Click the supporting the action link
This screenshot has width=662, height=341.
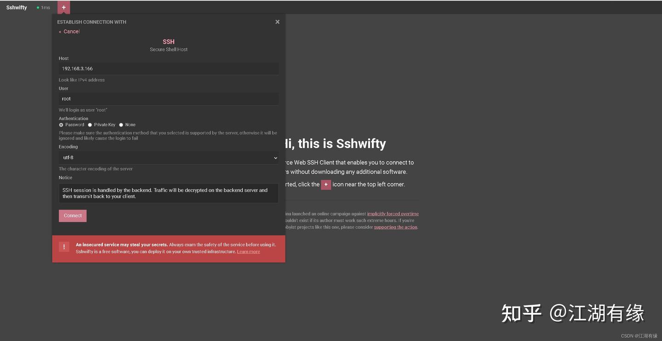point(395,227)
